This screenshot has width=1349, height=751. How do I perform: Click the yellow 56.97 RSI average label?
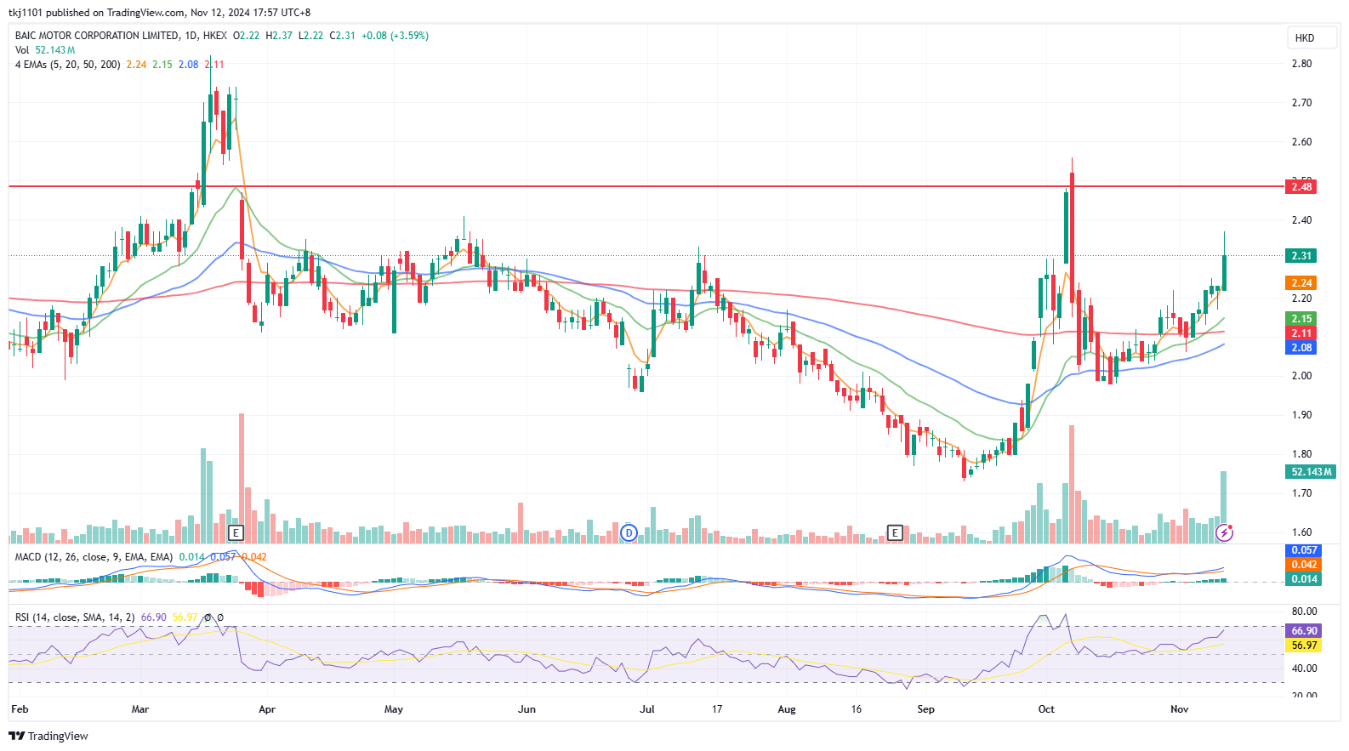tap(1303, 646)
